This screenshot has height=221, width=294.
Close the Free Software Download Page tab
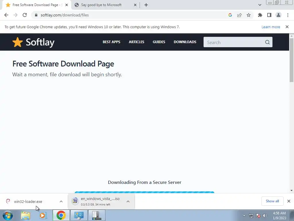(67, 5)
